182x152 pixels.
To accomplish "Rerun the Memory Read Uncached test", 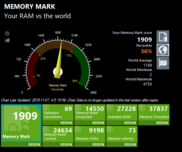I will tap(98, 123).
